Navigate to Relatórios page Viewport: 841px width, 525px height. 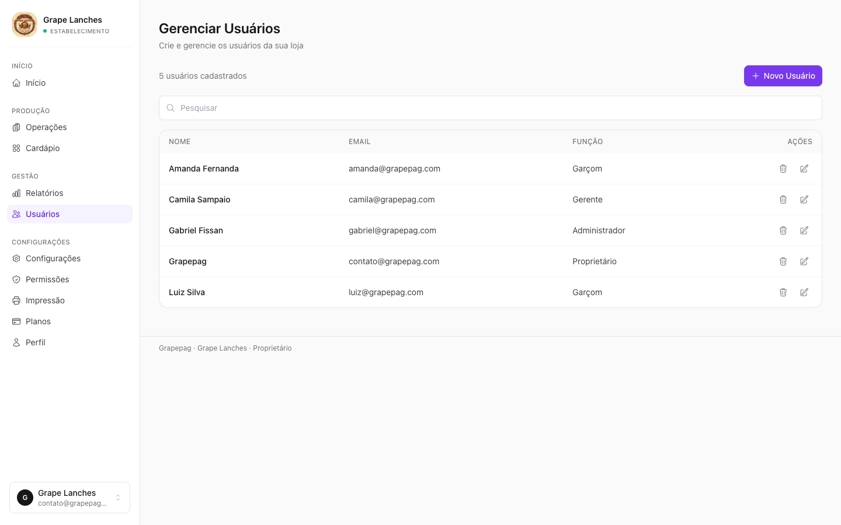coord(69,193)
